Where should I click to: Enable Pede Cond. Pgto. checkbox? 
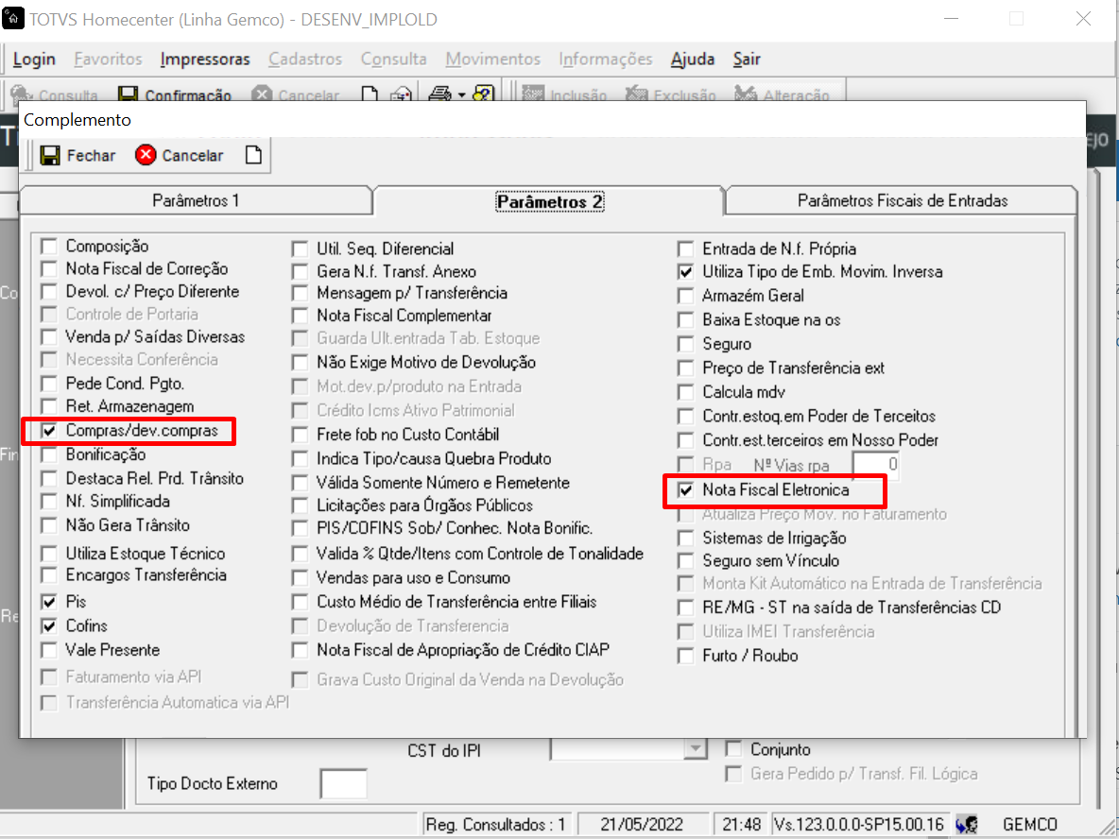[x=48, y=385]
